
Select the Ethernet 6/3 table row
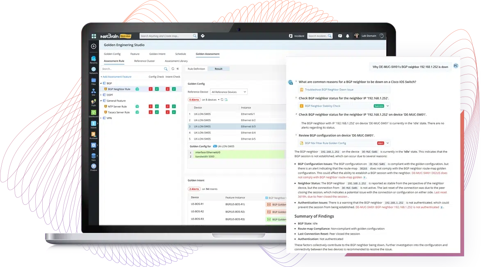(x=237, y=127)
